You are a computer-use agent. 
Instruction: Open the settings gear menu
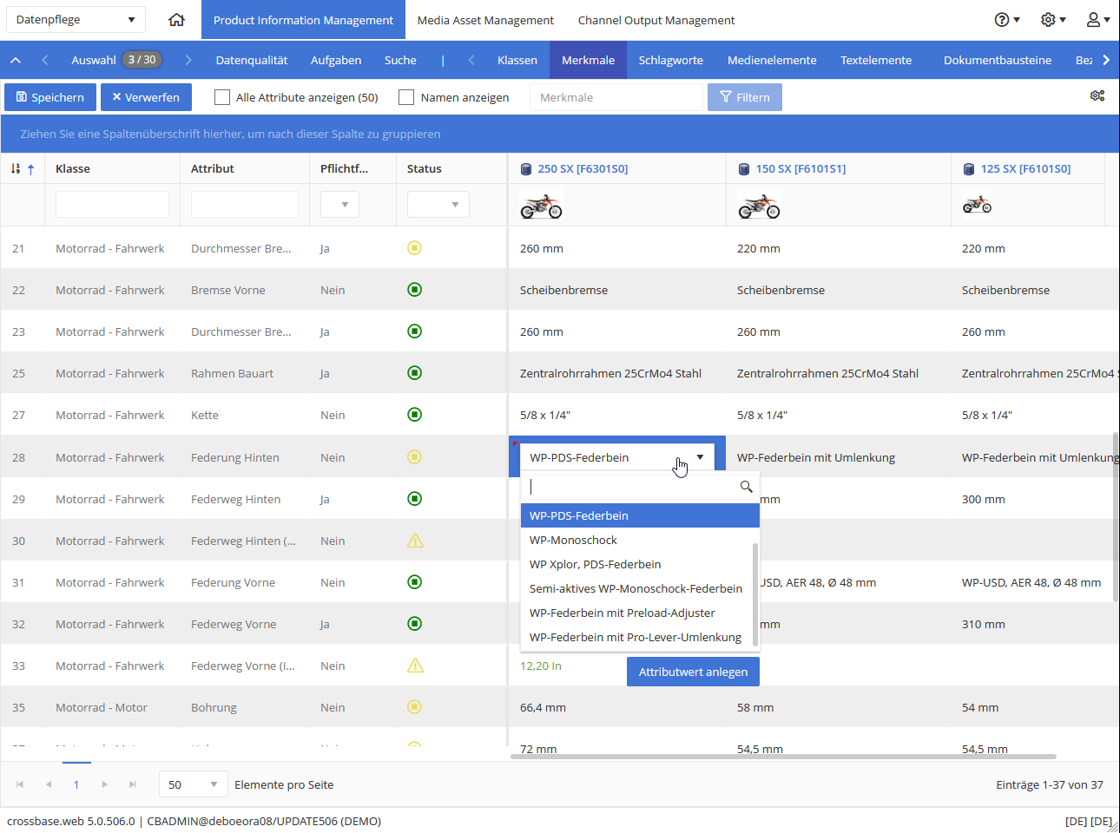1053,19
